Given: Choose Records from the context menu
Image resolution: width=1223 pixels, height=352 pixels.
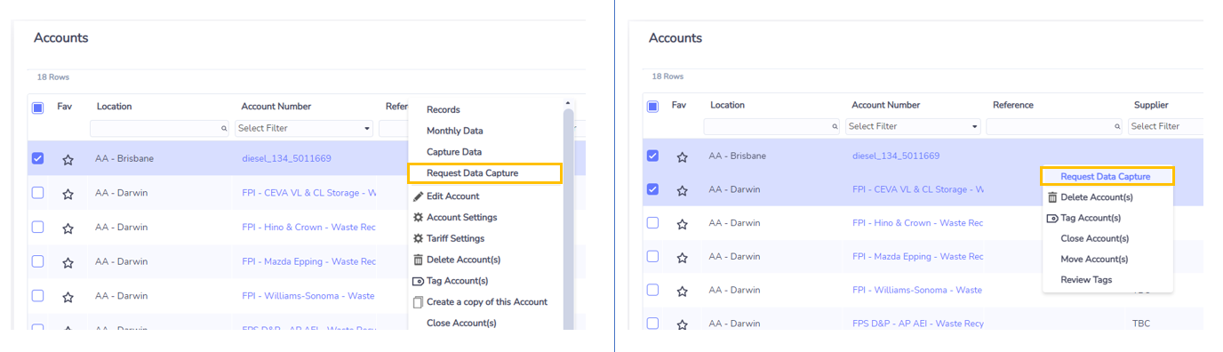Looking at the screenshot, I should pos(444,110).
